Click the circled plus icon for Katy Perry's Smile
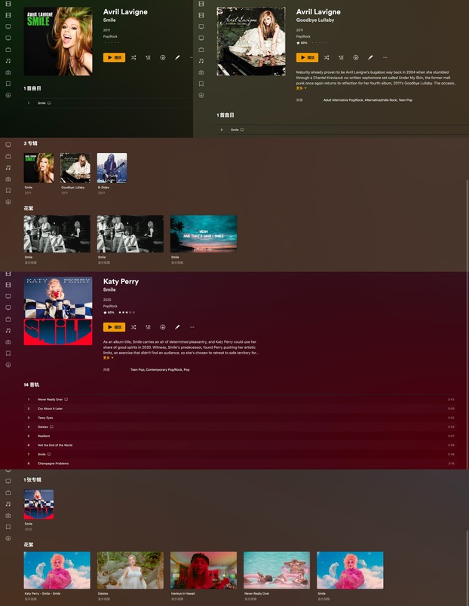The image size is (469, 606). (163, 327)
